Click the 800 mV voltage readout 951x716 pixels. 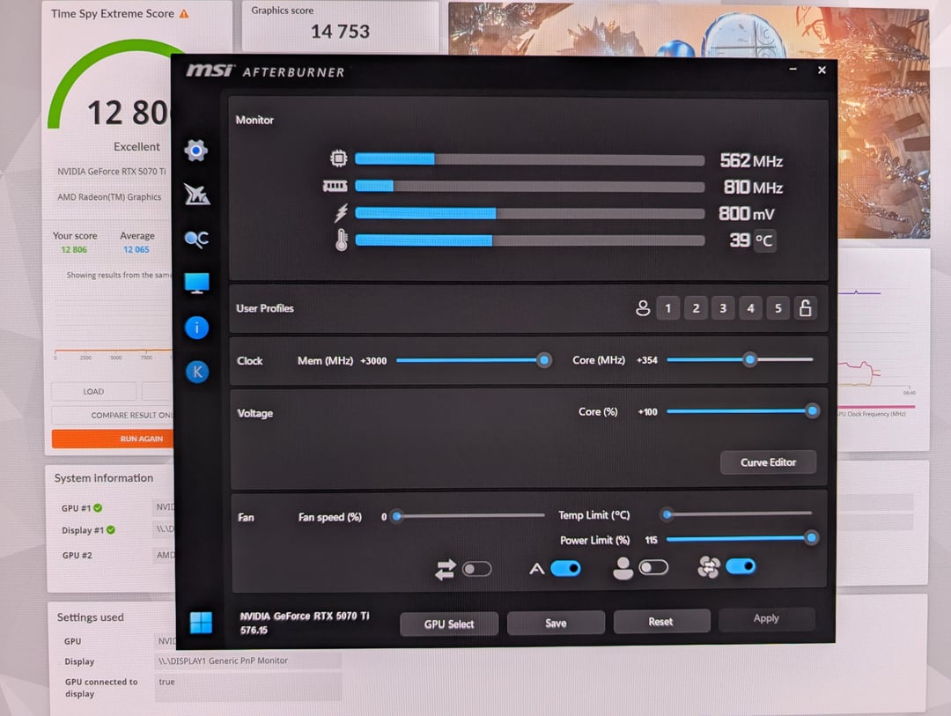[747, 214]
